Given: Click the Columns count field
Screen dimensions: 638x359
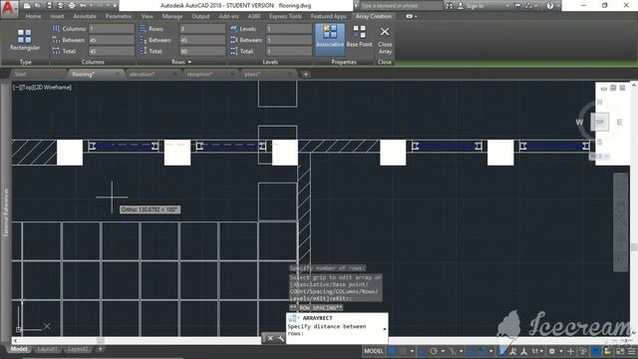Looking at the screenshot, I should (111, 29).
